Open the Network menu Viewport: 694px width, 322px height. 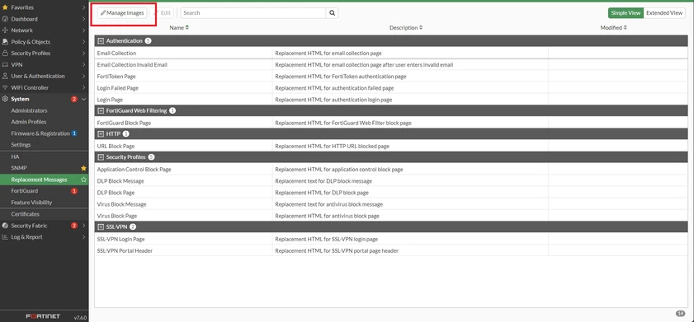point(44,30)
